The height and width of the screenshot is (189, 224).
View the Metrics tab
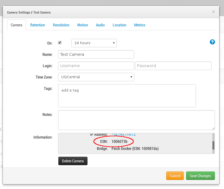pos(140,25)
